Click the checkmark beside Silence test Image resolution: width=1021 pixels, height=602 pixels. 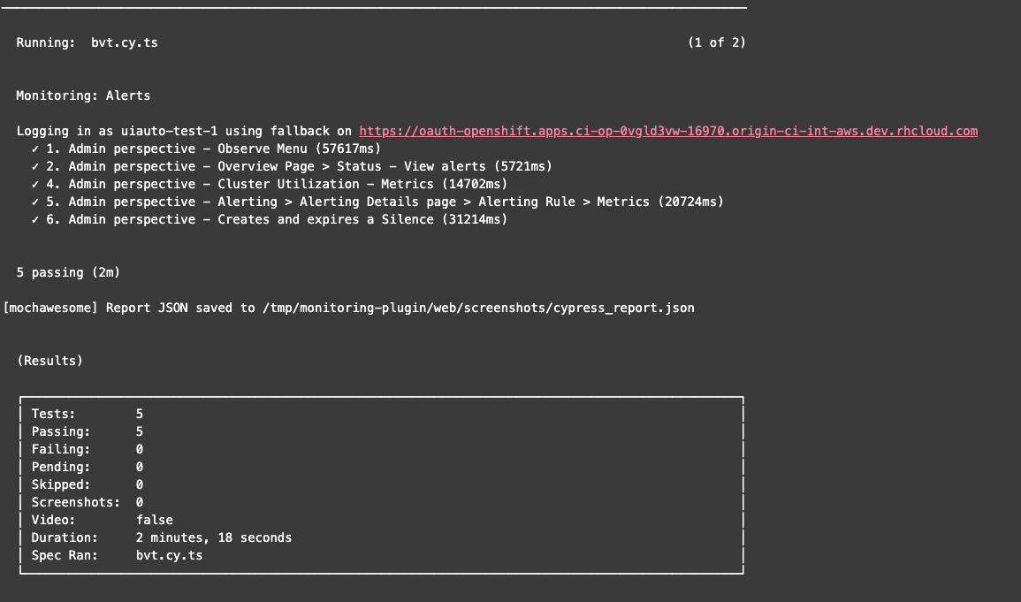tap(35, 219)
